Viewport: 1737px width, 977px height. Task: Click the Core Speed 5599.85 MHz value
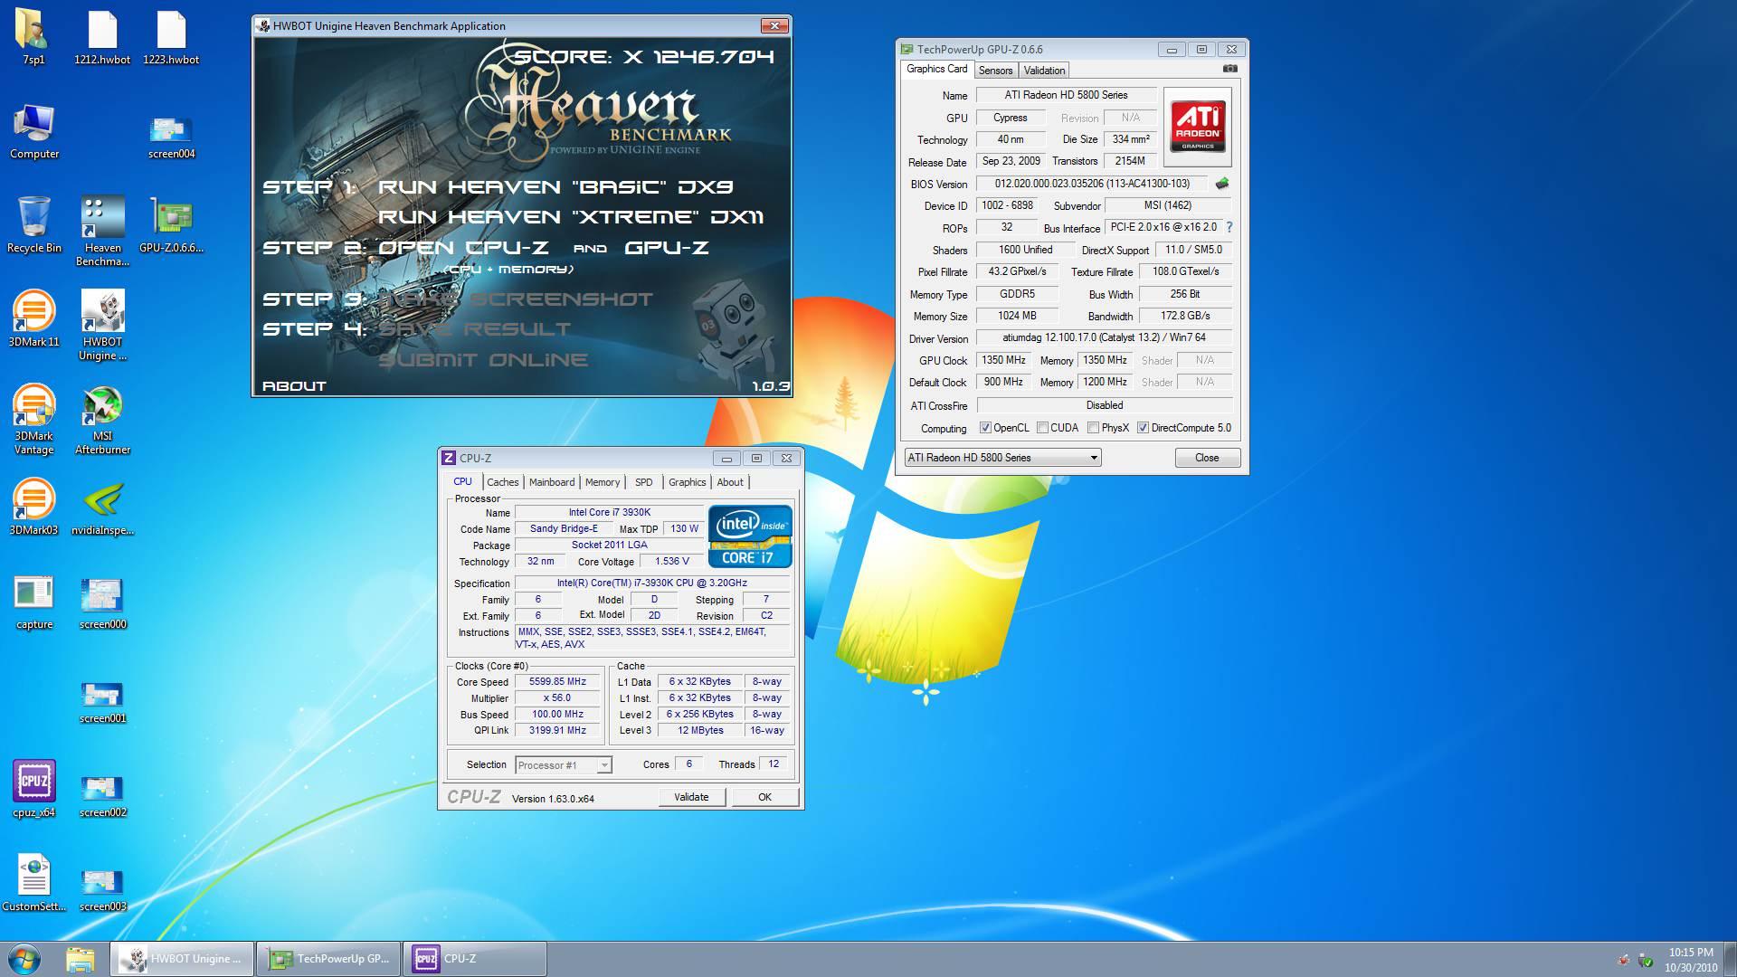557,682
